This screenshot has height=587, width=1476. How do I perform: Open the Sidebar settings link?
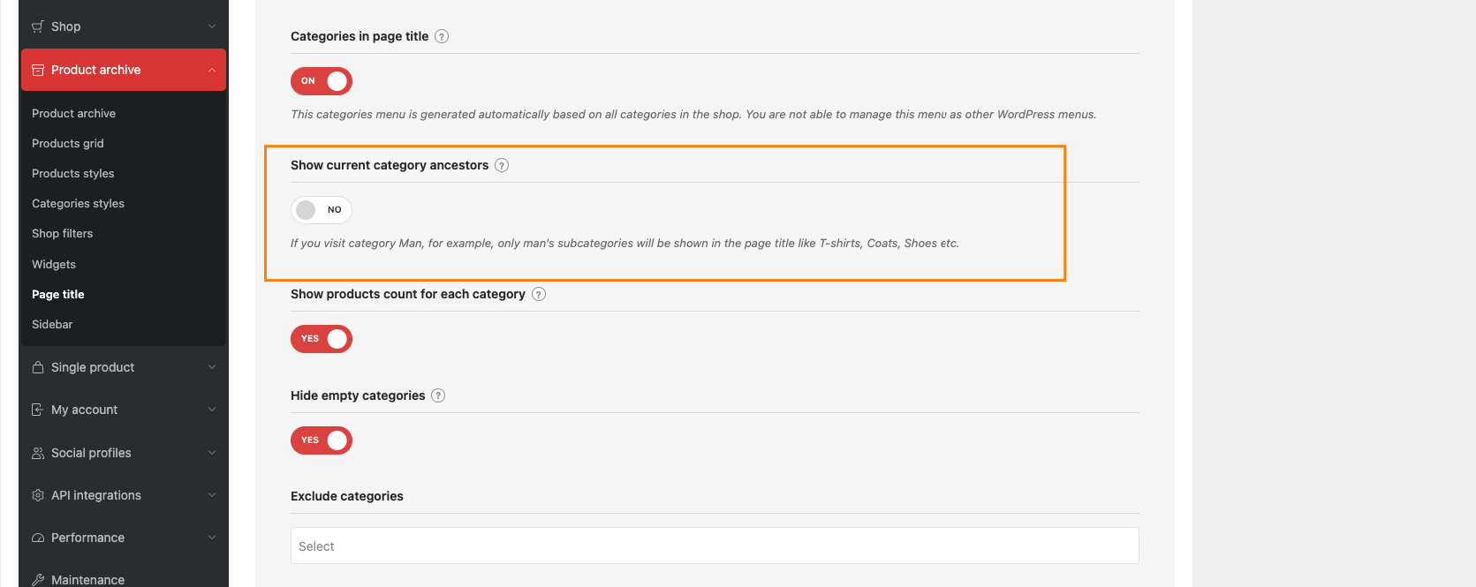52,324
